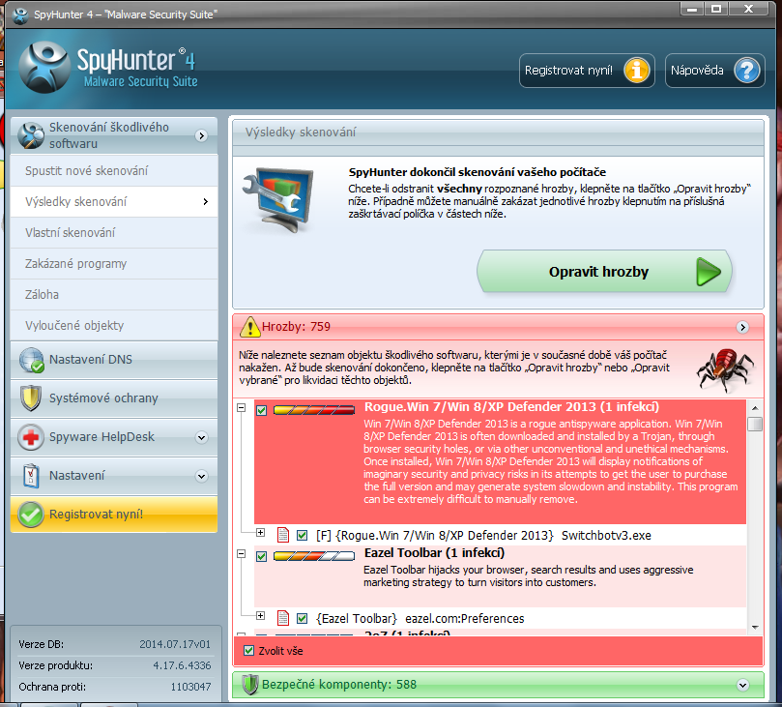Click the Verze DB value 2014.07.17v01
The width and height of the screenshot is (782, 707).
click(x=175, y=644)
